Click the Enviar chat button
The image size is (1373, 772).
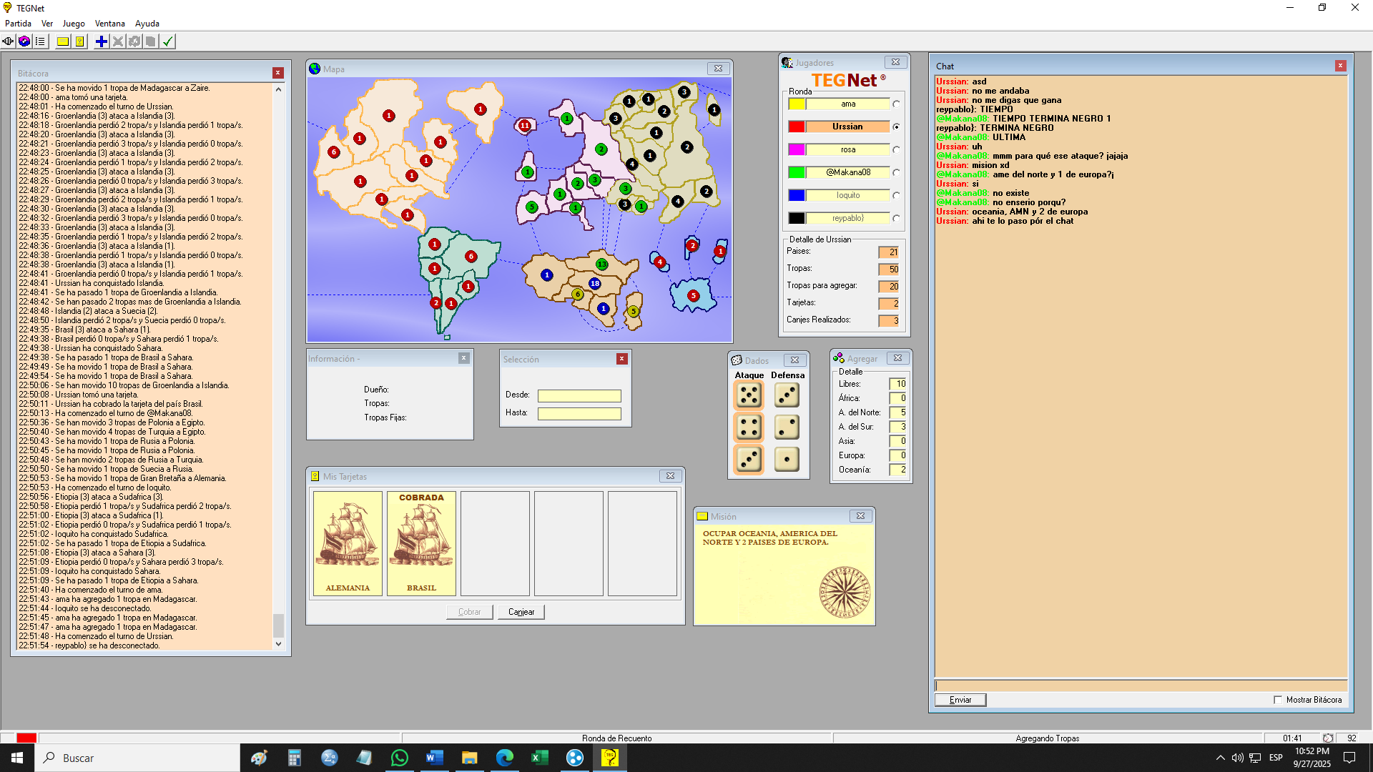tap(960, 700)
